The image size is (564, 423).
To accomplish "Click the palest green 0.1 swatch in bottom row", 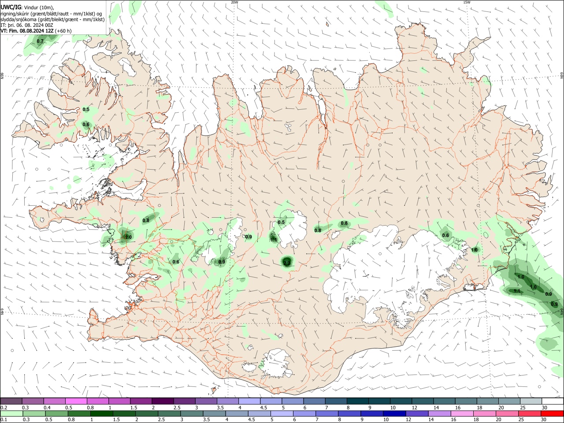I will coord(11,413).
